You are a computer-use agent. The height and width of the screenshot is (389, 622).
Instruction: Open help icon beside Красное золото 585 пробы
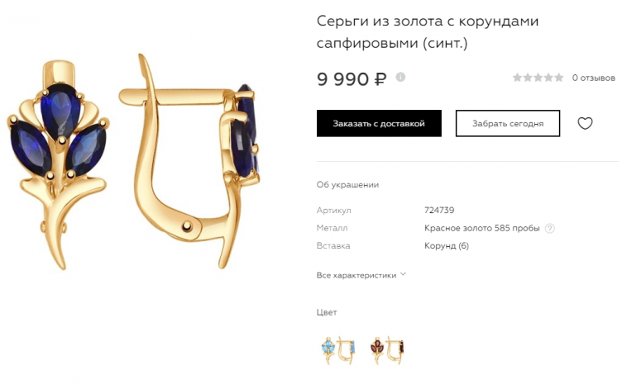[549, 228]
